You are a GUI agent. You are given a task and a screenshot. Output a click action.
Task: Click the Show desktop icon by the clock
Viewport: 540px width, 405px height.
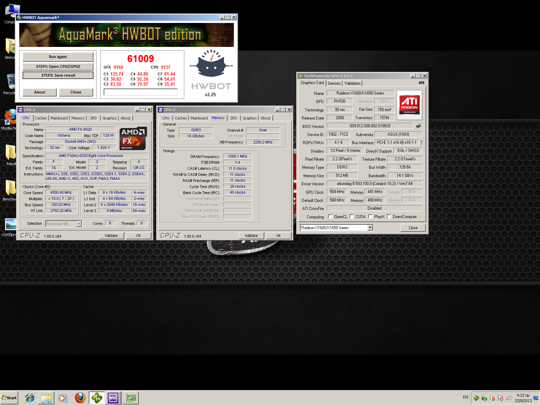point(536,398)
